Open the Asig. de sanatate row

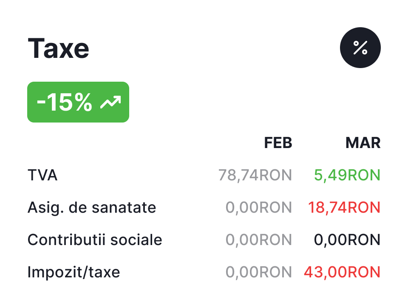point(92,208)
